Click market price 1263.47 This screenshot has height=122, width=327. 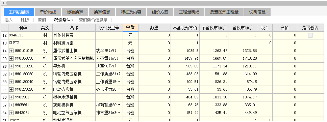click(214, 51)
